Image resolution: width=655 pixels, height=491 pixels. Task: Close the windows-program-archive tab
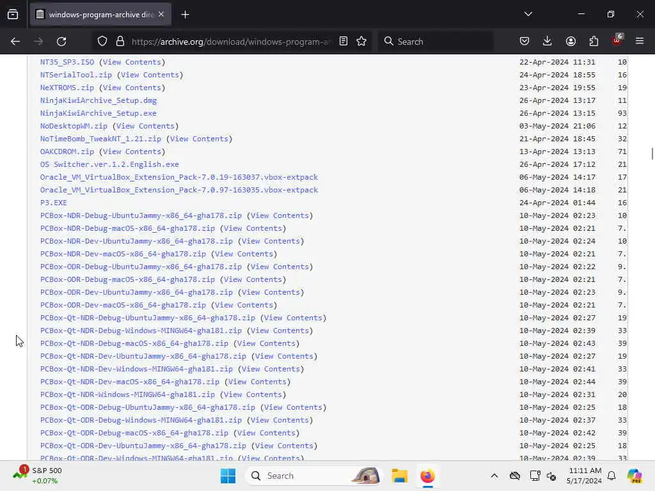[161, 15]
